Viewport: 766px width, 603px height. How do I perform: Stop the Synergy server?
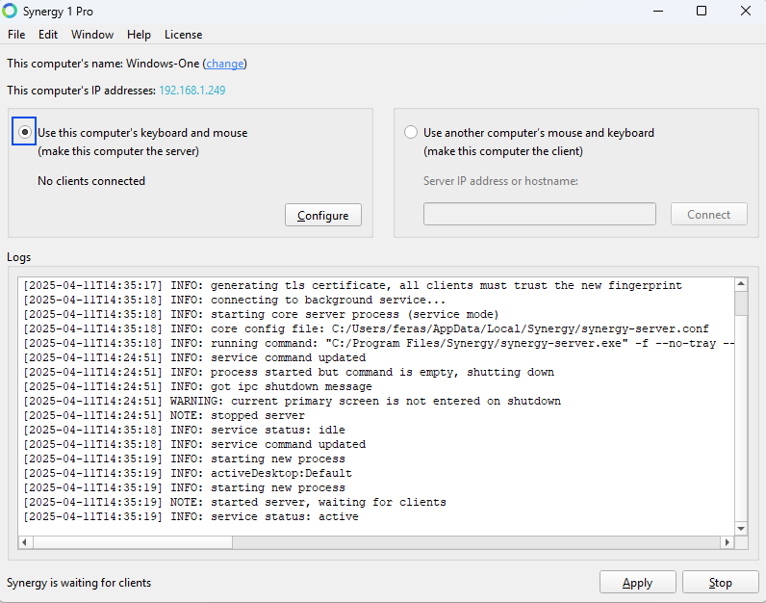pos(720,583)
